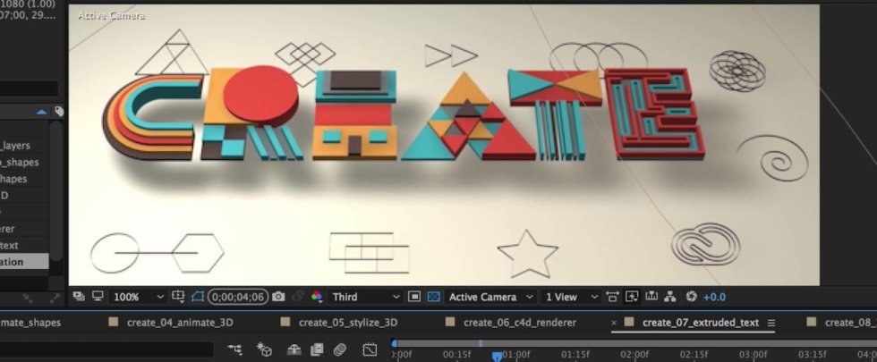Click the Fast Previews icon

(632, 297)
